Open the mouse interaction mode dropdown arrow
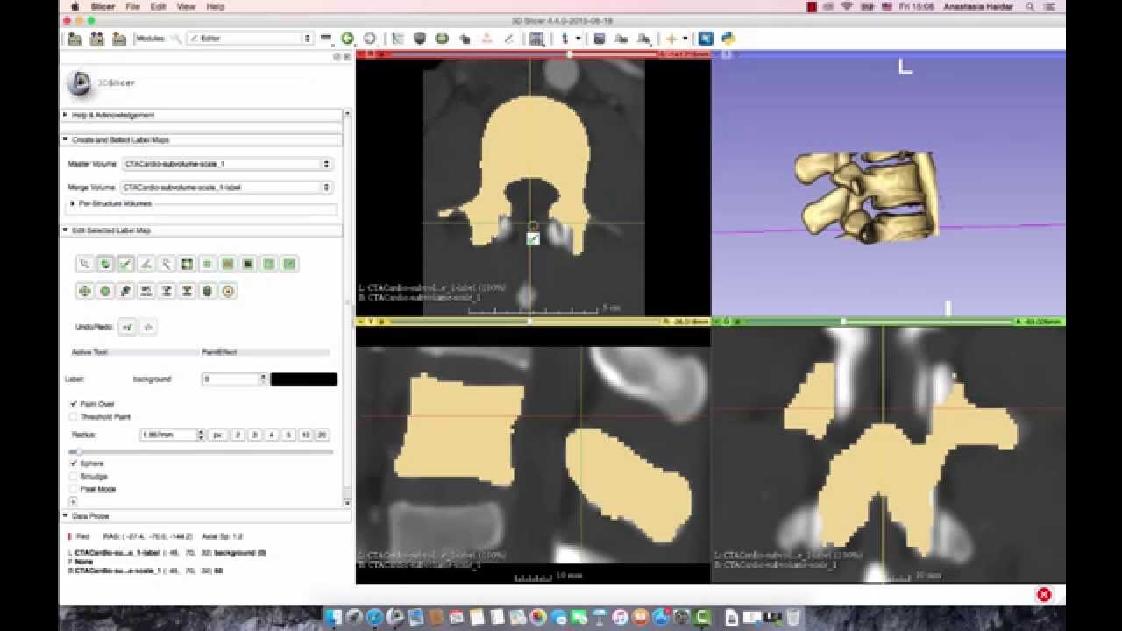Viewport: 1122px width, 631px height. pyautogui.click(x=578, y=39)
